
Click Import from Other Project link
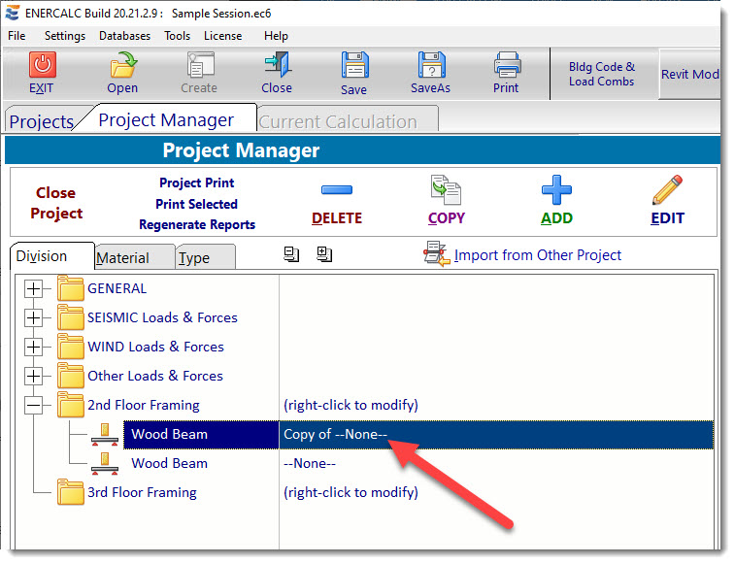tap(537, 255)
